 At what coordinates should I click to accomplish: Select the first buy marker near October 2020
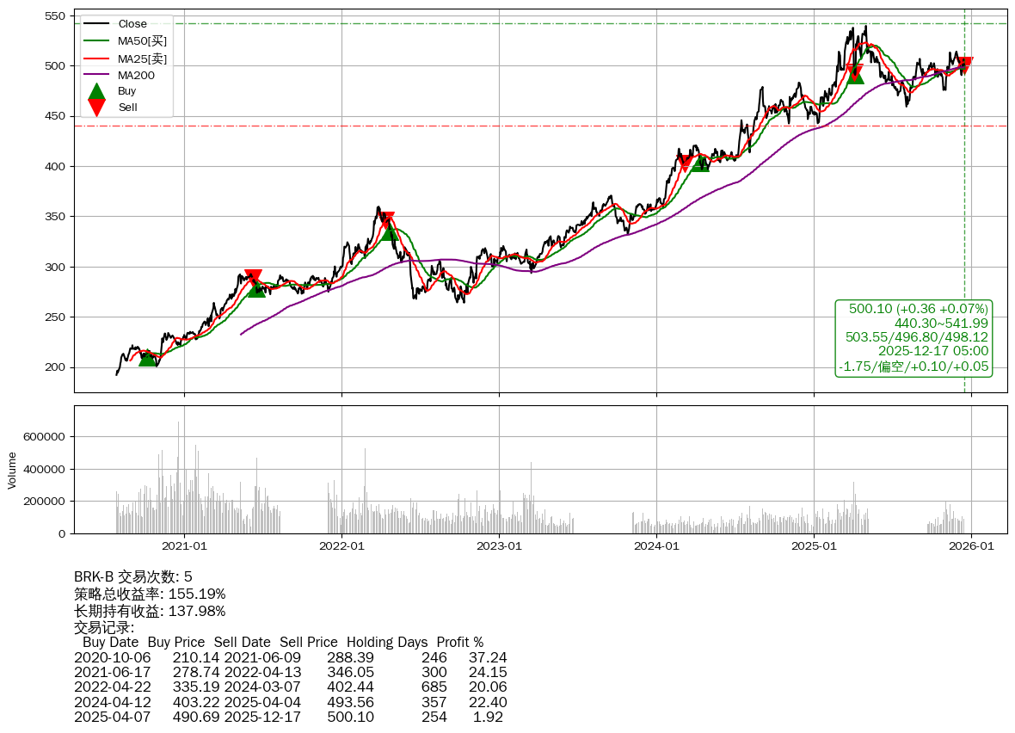pyautogui.click(x=148, y=358)
